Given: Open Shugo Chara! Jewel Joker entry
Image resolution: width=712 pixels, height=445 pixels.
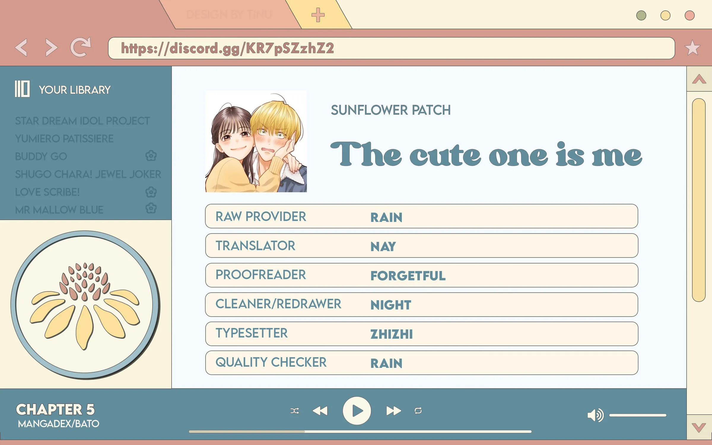Looking at the screenshot, I should click(x=88, y=174).
